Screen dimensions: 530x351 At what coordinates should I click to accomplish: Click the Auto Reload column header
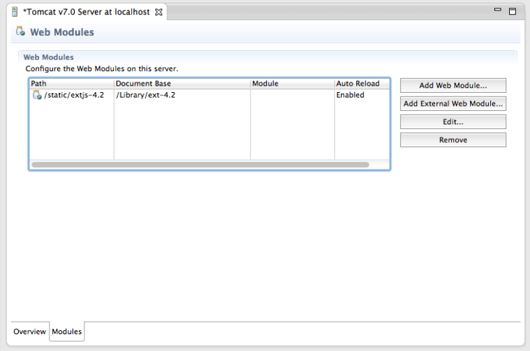click(361, 84)
